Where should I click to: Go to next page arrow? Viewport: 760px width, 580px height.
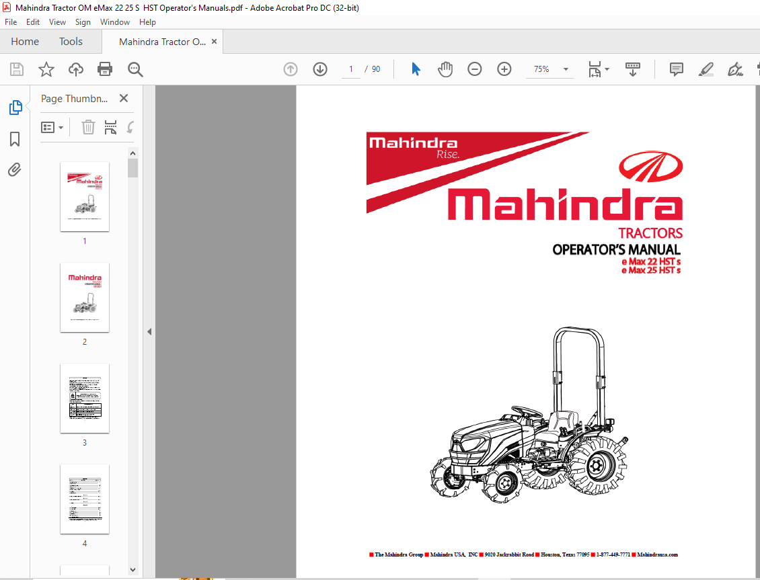[x=320, y=69]
